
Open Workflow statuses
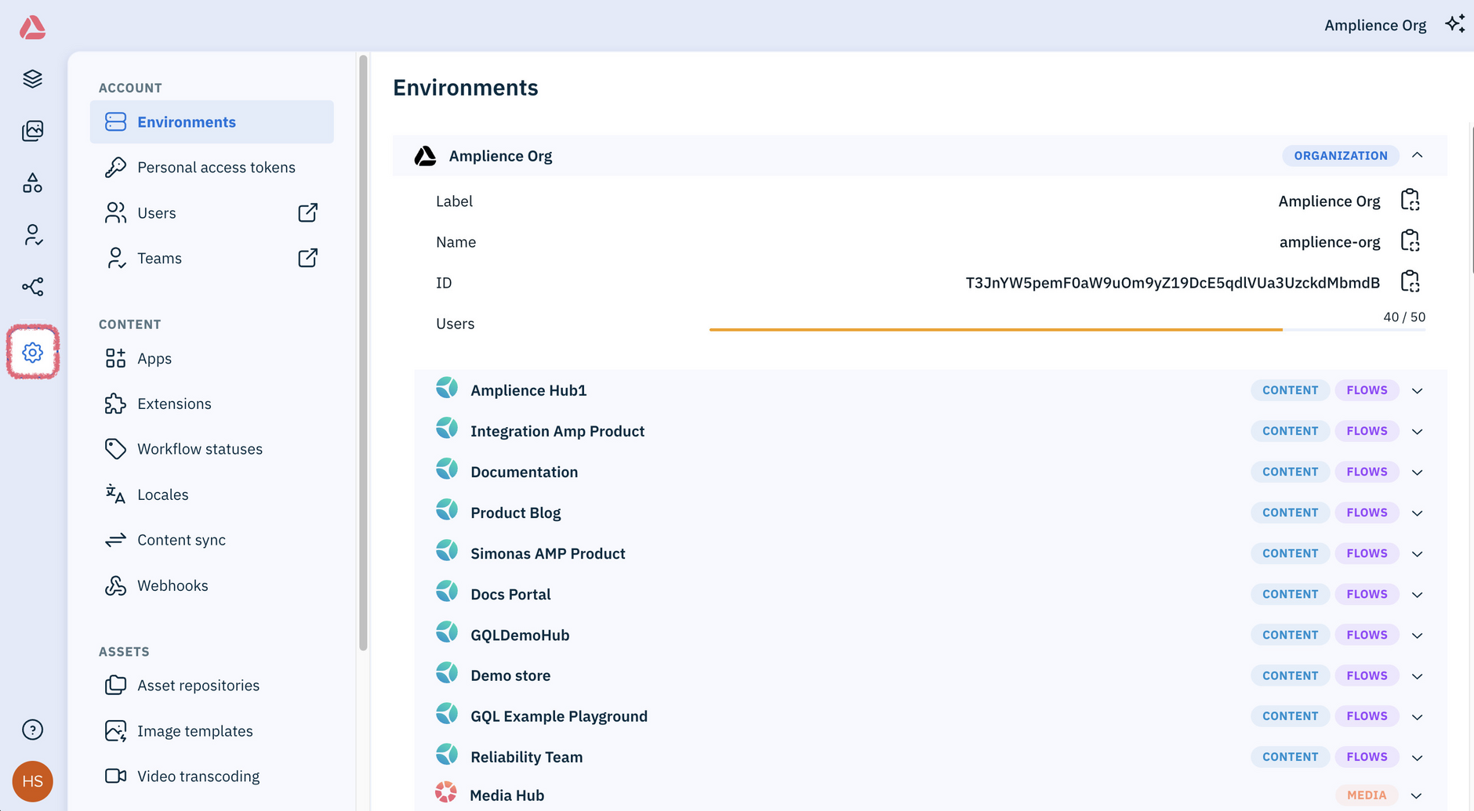click(212, 449)
